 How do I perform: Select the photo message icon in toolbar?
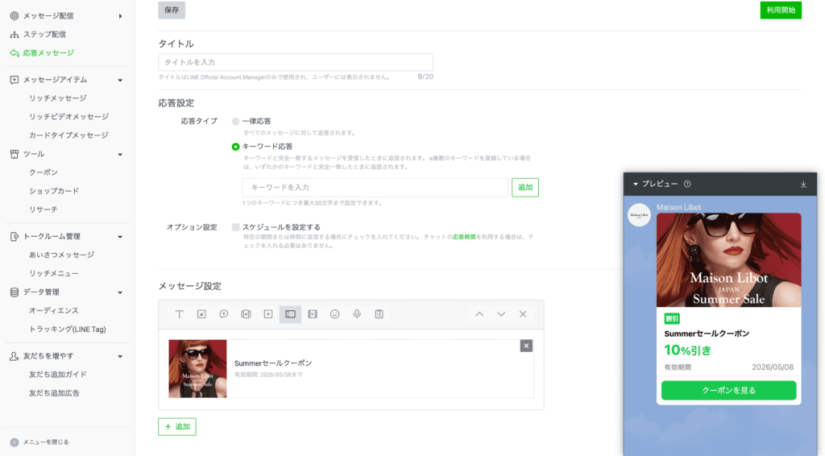click(201, 314)
